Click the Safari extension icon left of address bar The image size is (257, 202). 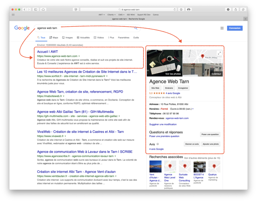tap(76, 9)
